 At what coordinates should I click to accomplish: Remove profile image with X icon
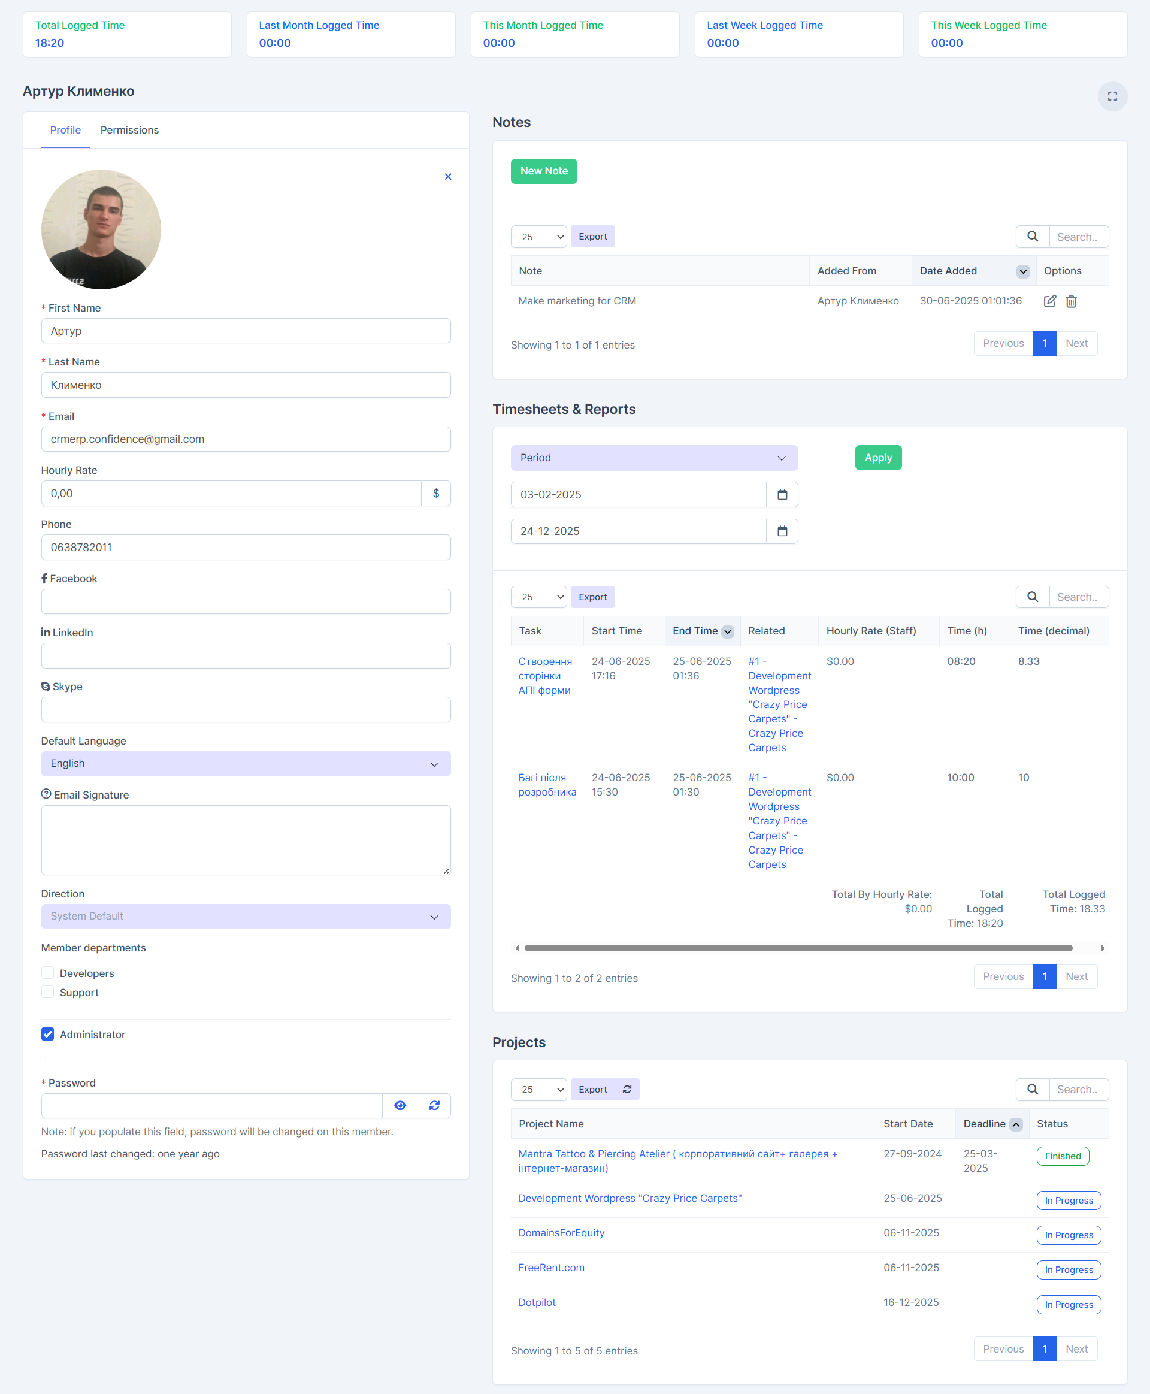tap(448, 176)
